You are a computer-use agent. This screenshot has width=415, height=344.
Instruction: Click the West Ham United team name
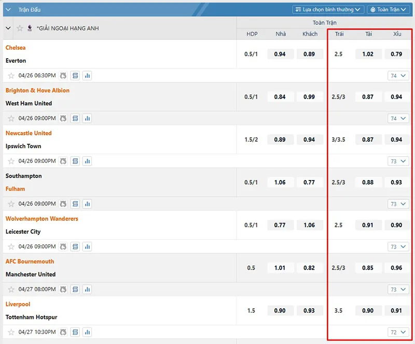[29, 103]
